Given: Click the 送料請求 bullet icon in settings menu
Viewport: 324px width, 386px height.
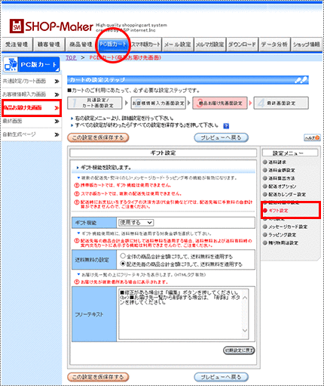Looking at the screenshot, I should coord(264,162).
